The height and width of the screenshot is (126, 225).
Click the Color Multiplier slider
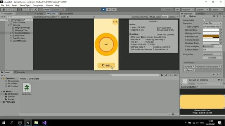tap(208, 47)
